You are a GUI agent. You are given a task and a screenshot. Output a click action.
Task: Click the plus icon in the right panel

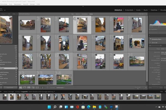149,36
